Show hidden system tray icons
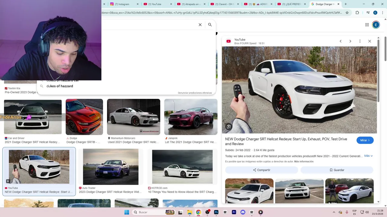 pos(334,212)
